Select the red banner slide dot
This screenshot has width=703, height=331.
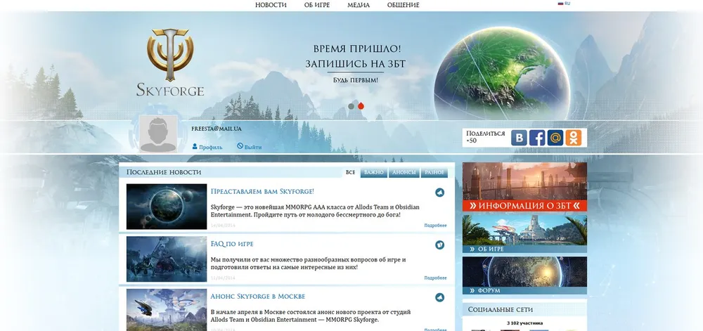pyautogui.click(x=361, y=106)
